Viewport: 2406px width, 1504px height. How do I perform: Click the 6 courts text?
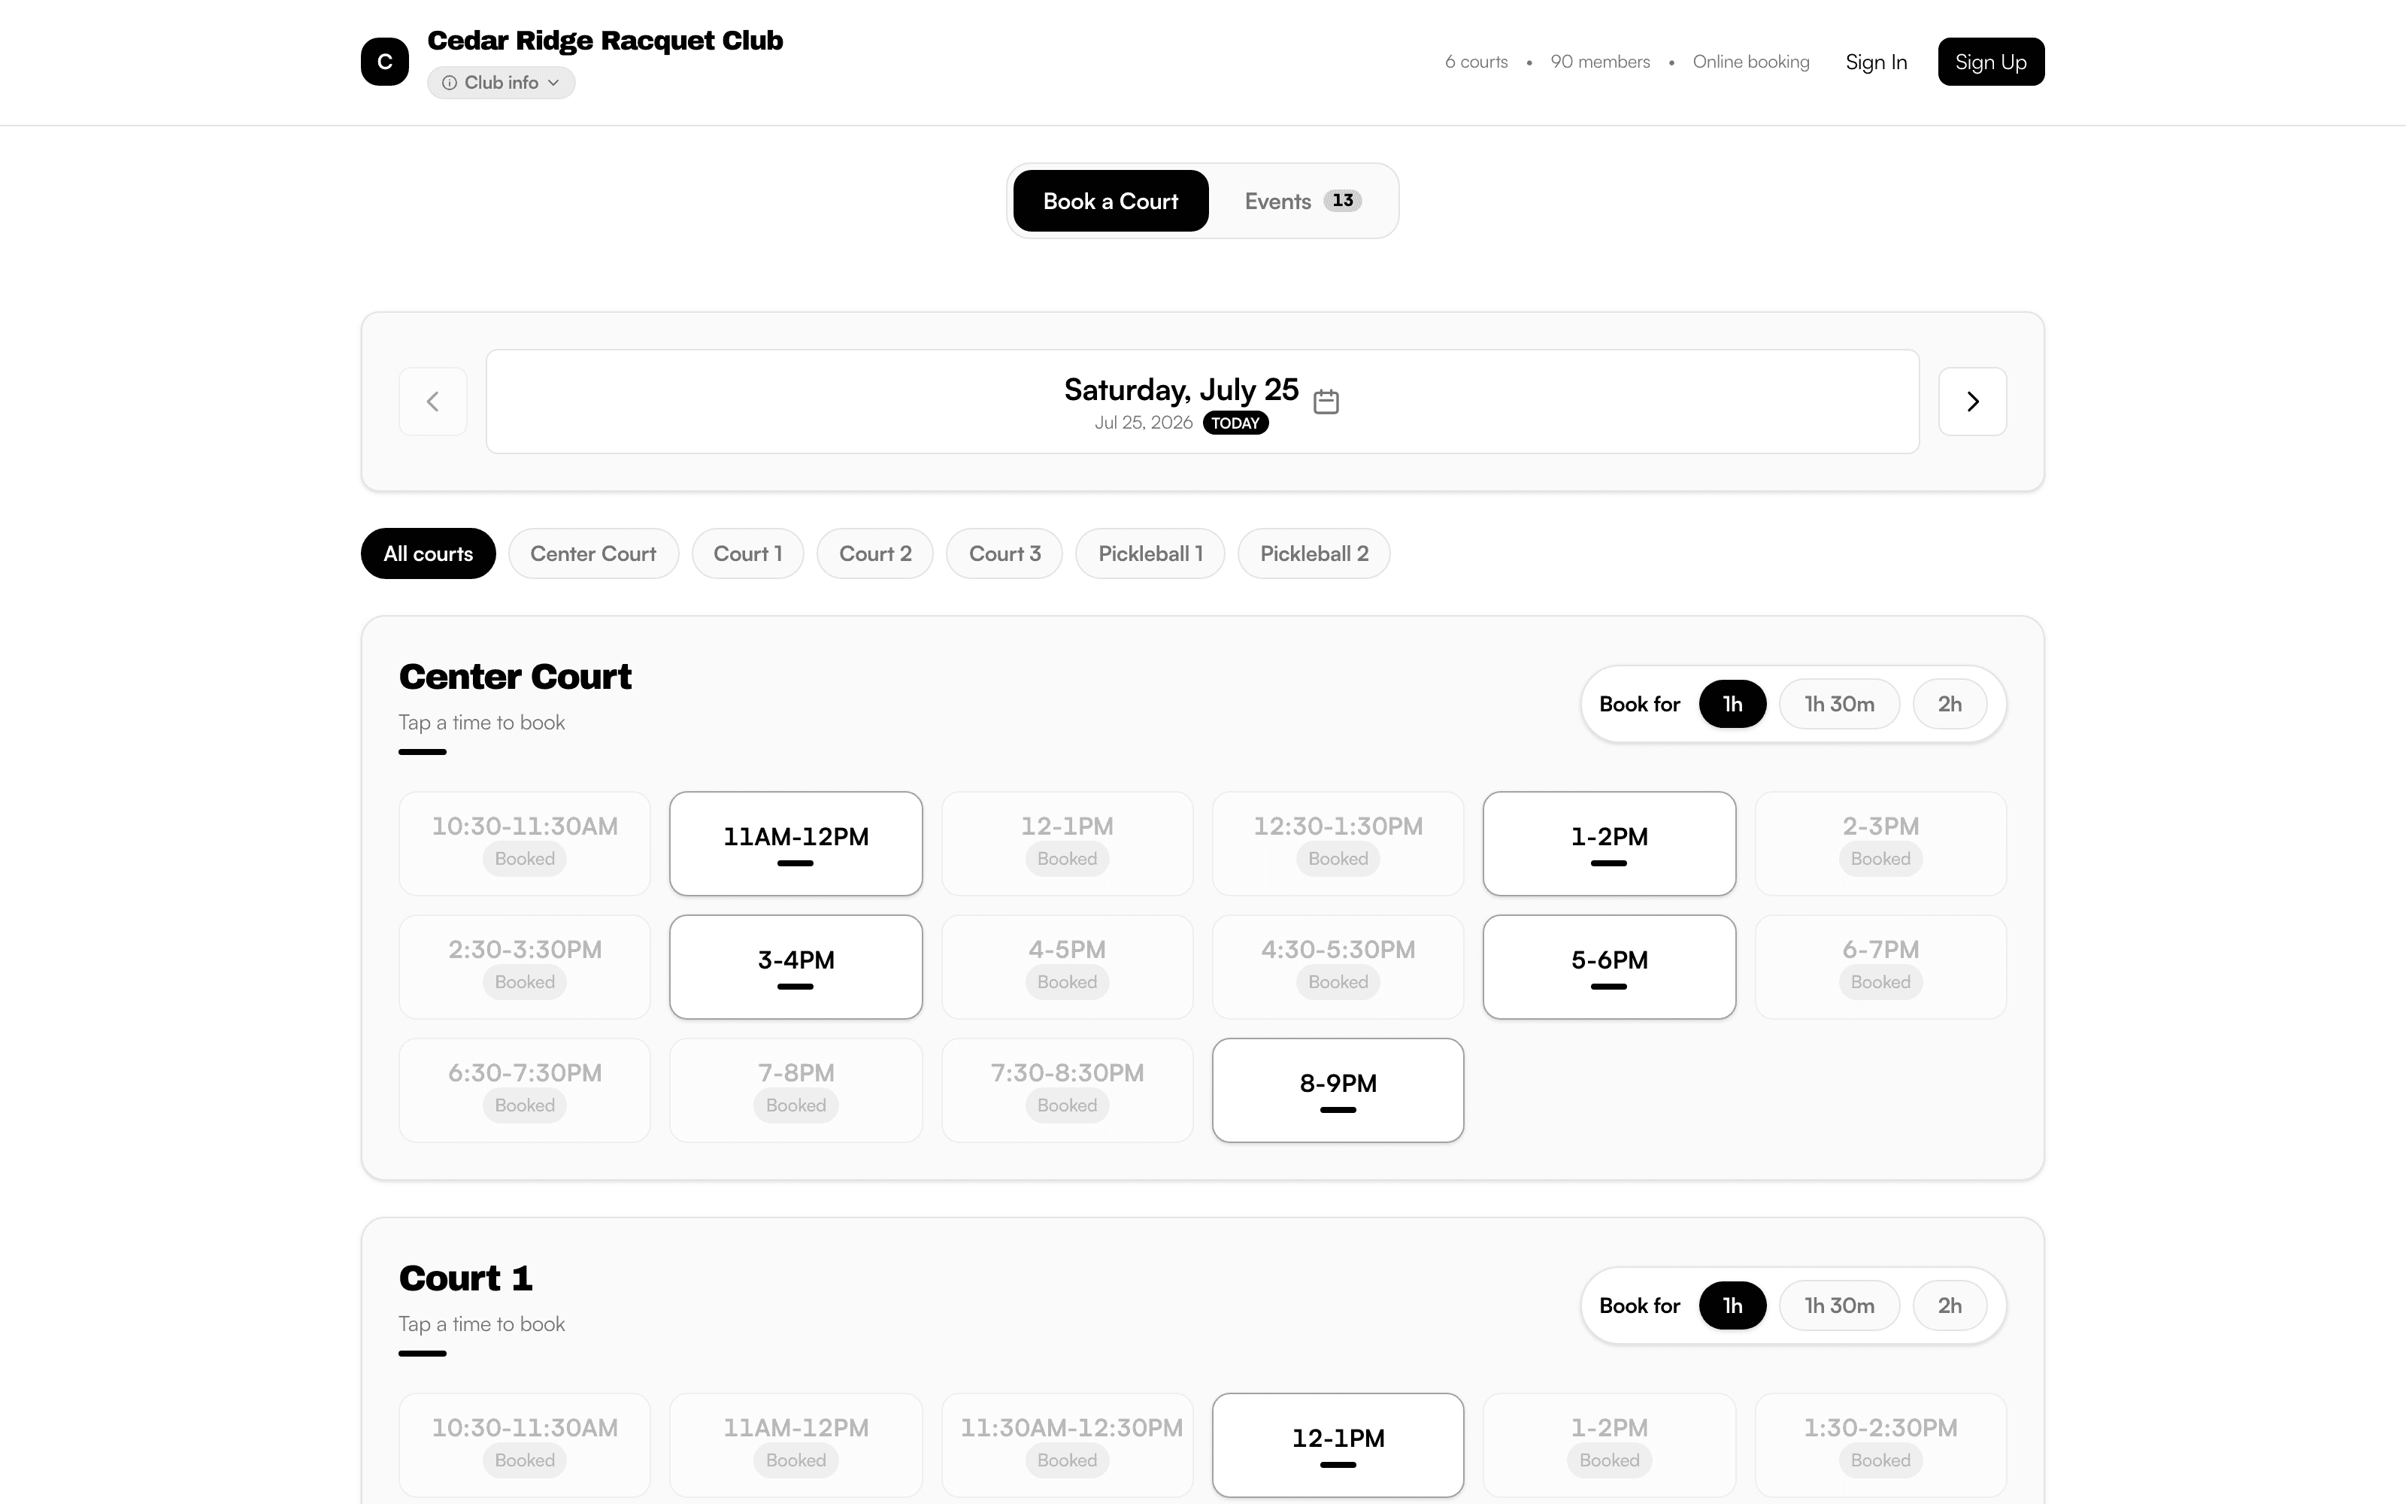pyautogui.click(x=1477, y=62)
